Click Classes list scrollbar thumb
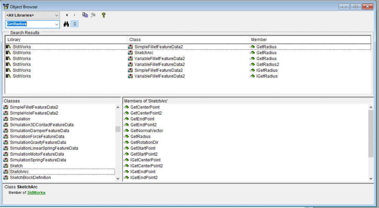The image size is (379, 208). click(118, 129)
